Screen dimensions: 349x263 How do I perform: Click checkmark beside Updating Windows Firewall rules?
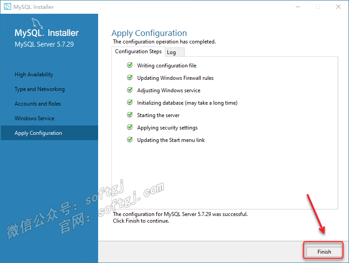coord(130,77)
